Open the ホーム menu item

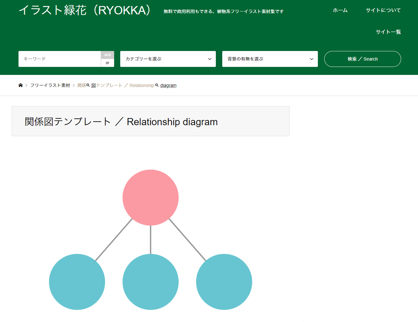pyautogui.click(x=340, y=10)
